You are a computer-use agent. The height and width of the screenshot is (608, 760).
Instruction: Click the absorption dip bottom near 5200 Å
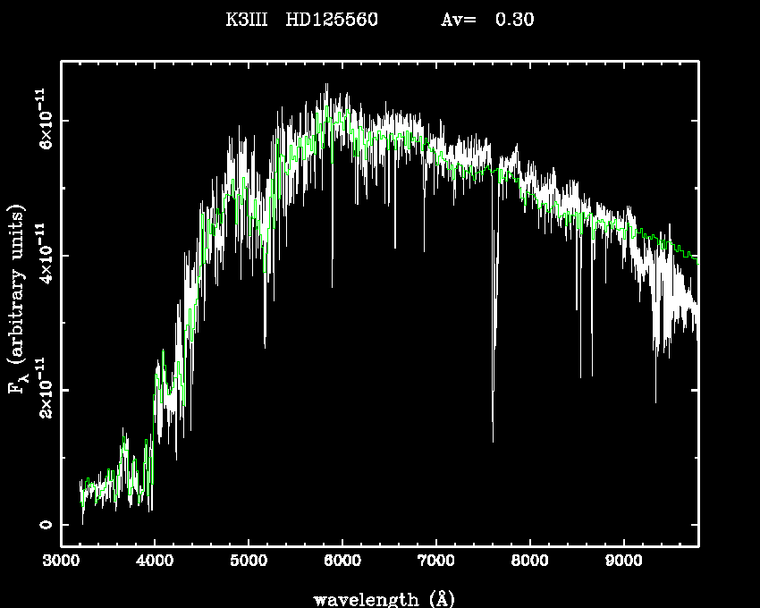coord(265,345)
